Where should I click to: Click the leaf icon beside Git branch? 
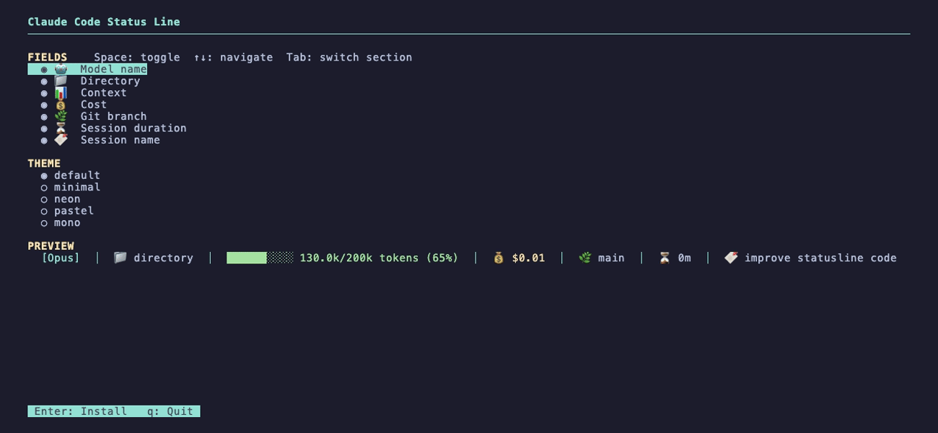[61, 116]
